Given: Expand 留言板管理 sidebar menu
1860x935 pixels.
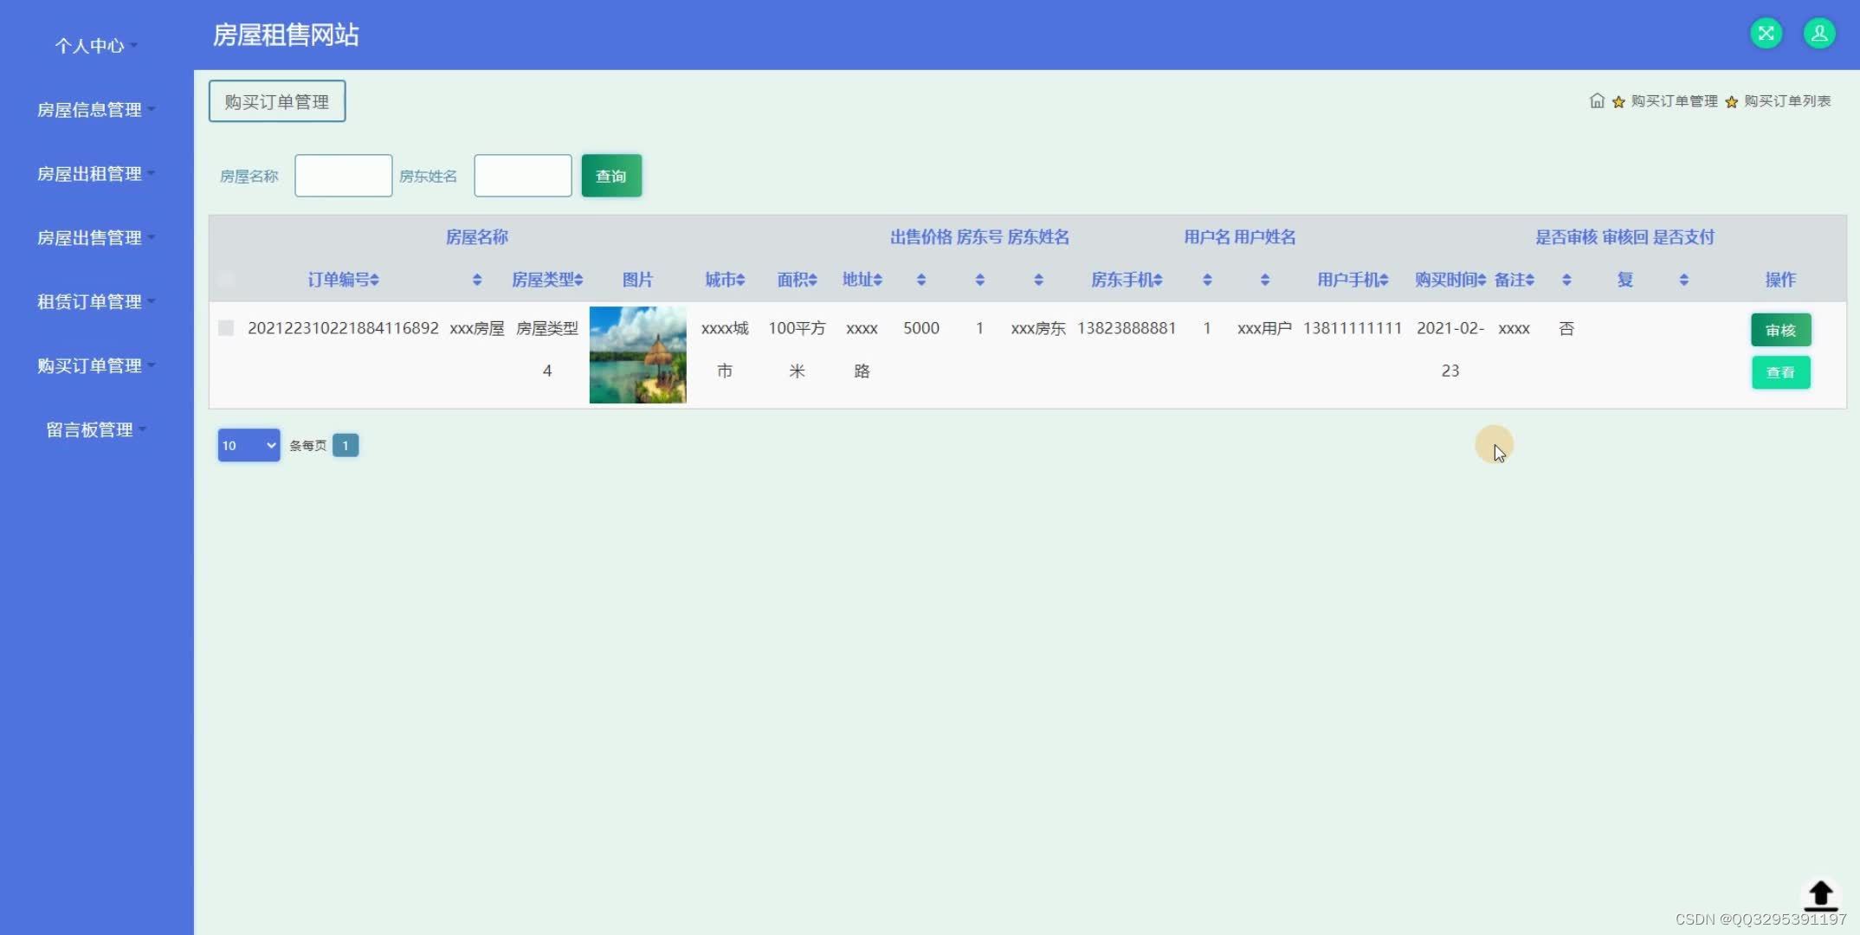Looking at the screenshot, I should 95,429.
